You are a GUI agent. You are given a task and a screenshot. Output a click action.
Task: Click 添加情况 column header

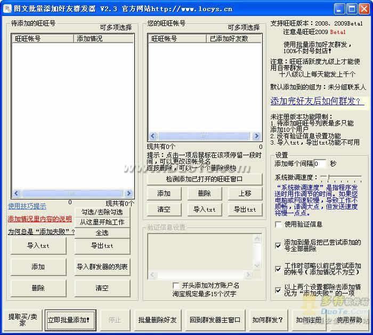click(103, 38)
